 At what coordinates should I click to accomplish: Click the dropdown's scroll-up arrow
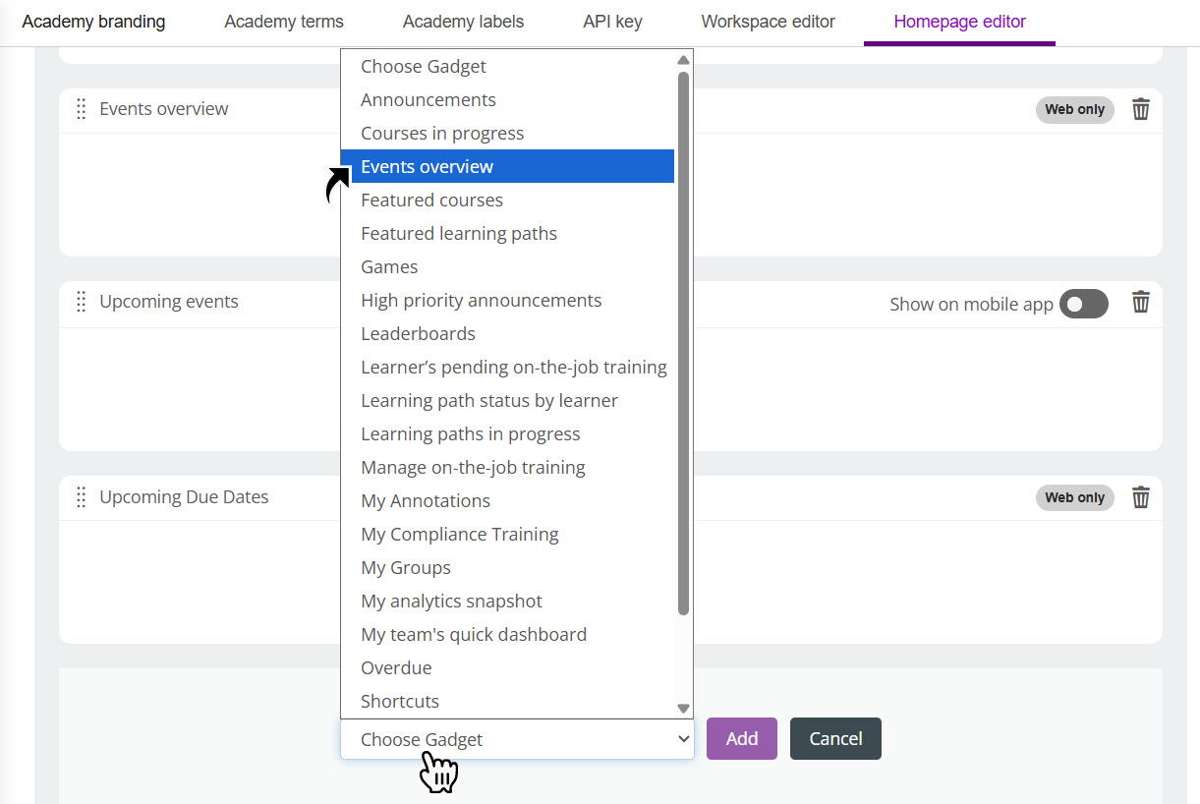click(682, 59)
